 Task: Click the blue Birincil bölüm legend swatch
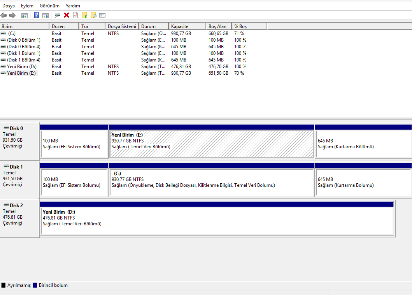coord(35,285)
